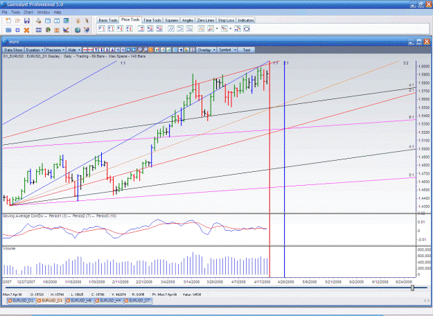Open the Chart menu

[28, 12]
